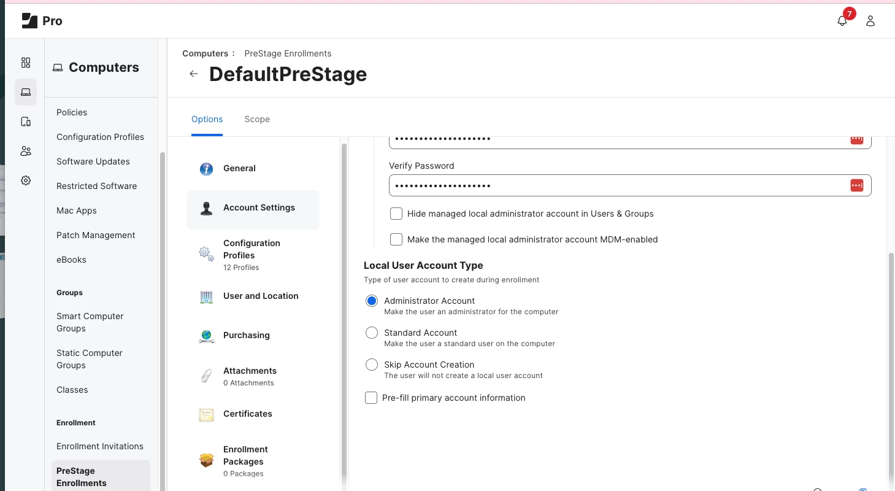Open the Devices icon in left rail
This screenshot has height=491, width=895.
click(x=26, y=122)
